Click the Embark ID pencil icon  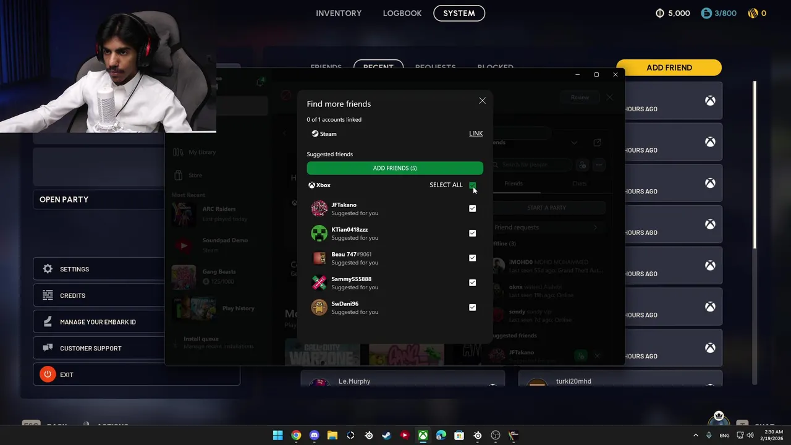point(48,322)
